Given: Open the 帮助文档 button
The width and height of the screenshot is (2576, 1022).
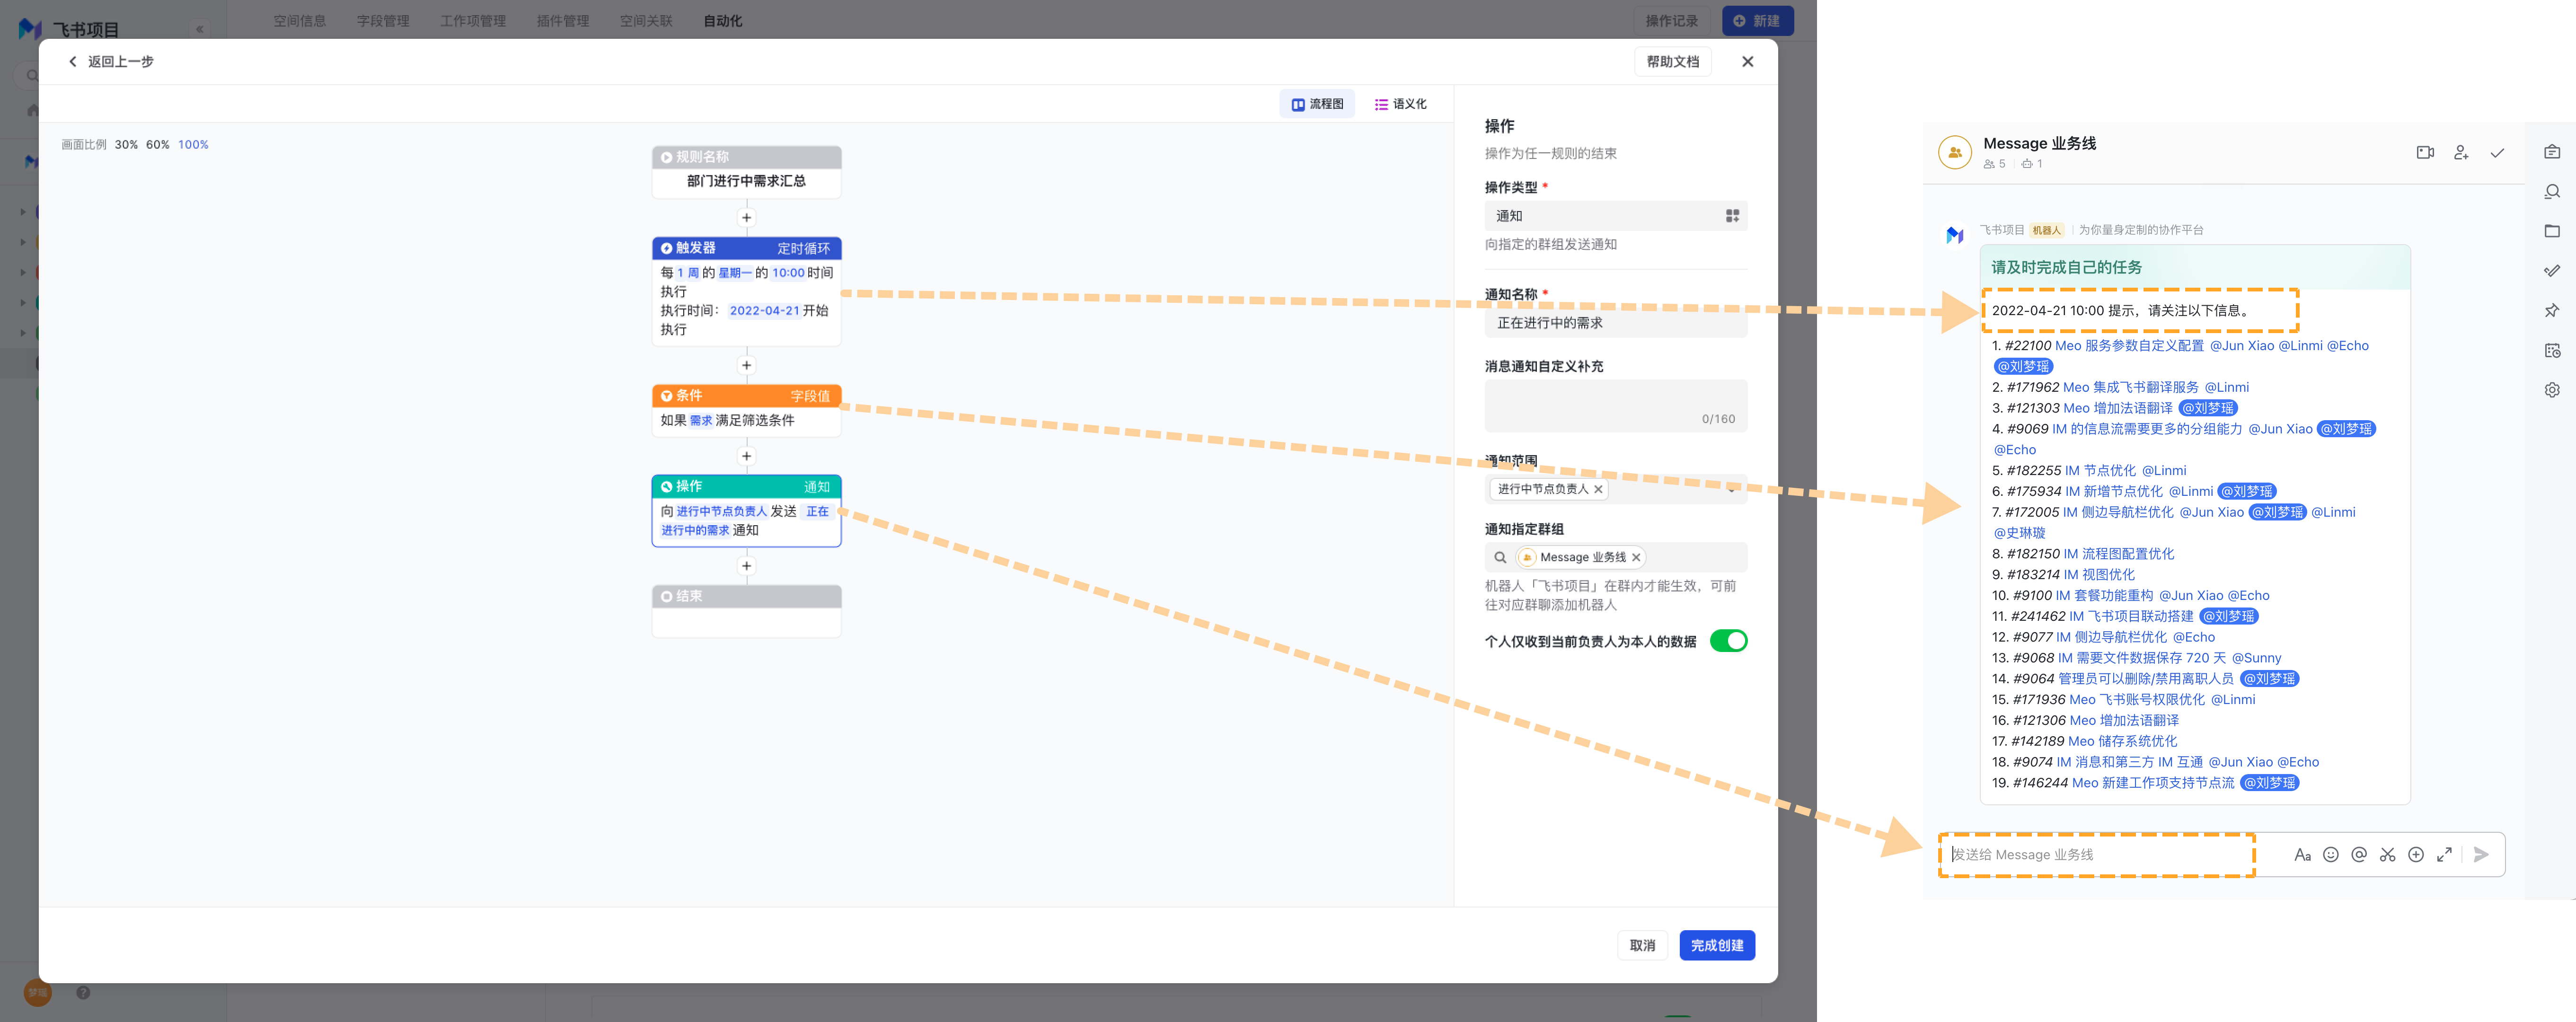Looking at the screenshot, I should [x=1673, y=62].
